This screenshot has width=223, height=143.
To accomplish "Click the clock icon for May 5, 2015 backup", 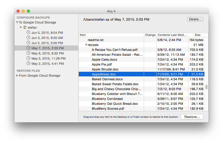I will 28,58.
